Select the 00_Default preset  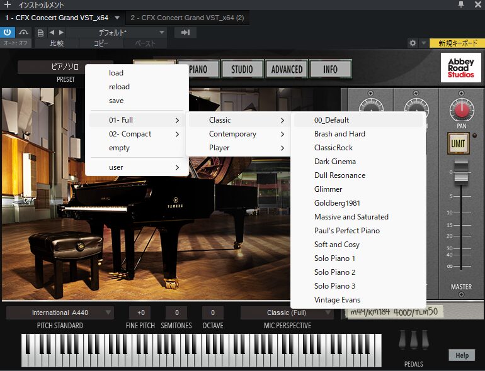click(358, 120)
